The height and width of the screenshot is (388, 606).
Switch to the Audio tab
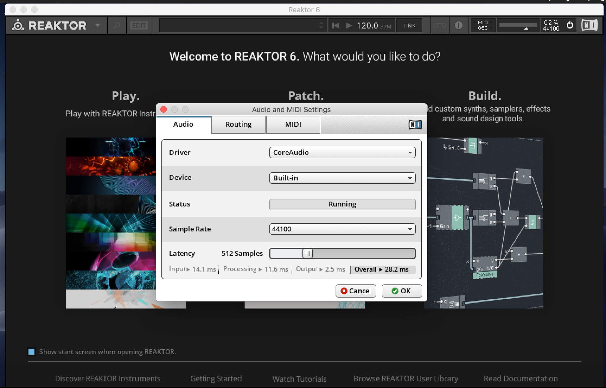(183, 124)
